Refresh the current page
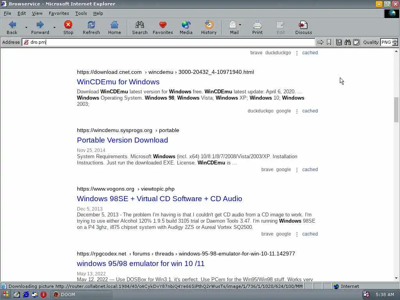Viewport: 400px width, 300px height. pyautogui.click(x=91, y=28)
